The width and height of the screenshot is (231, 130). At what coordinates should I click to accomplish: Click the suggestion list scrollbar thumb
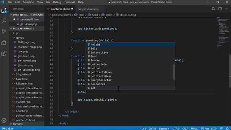click(x=174, y=72)
